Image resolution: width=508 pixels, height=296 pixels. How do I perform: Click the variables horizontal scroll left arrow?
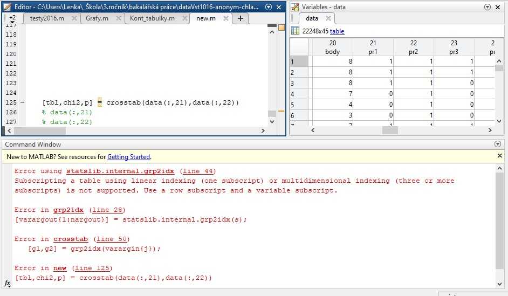(313, 130)
